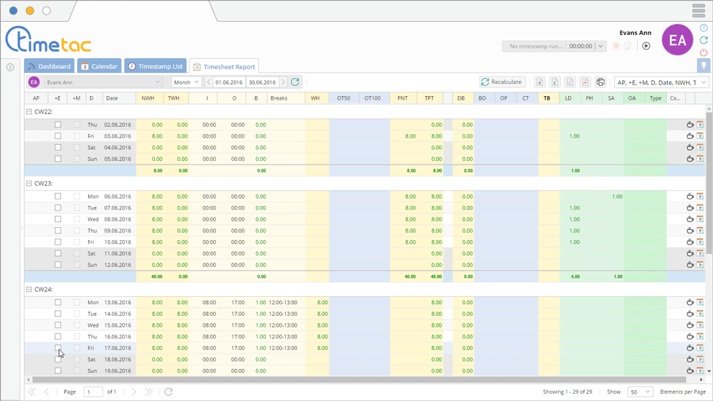Switch to the Dashboard tab
713x401 pixels.
pyautogui.click(x=49, y=66)
